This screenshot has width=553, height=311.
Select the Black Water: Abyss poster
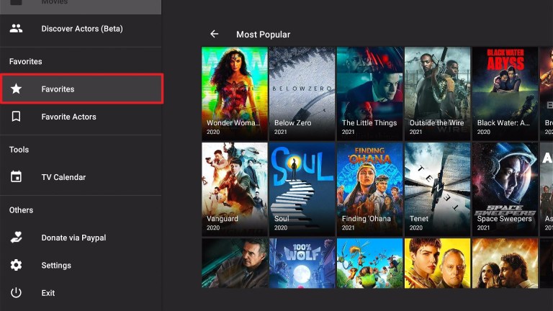click(505, 94)
